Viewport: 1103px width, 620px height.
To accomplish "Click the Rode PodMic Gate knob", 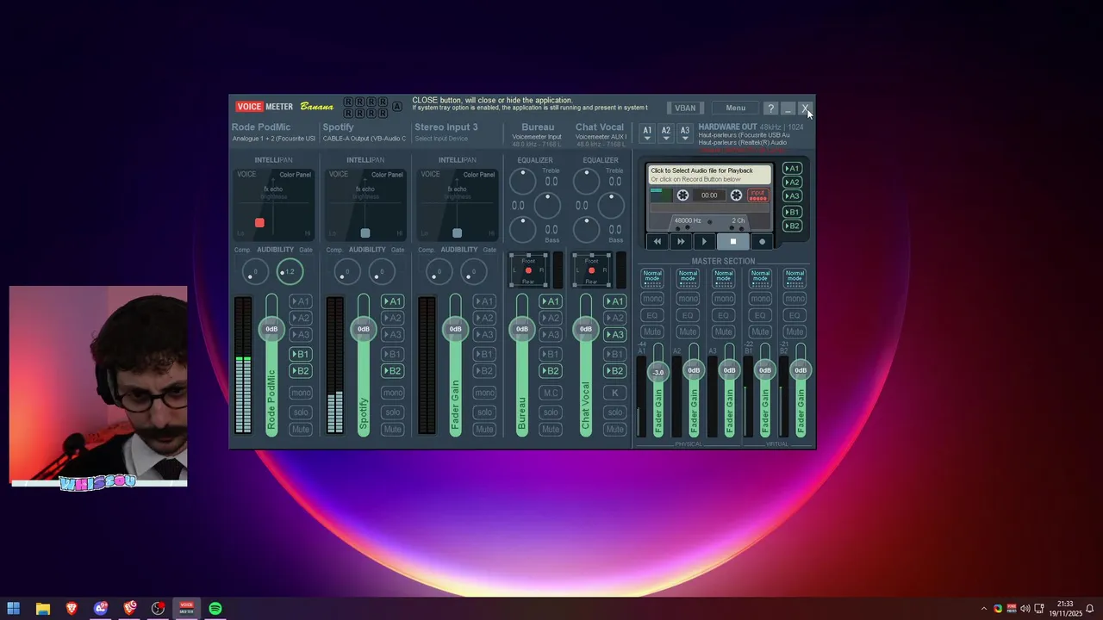I will pos(290,272).
